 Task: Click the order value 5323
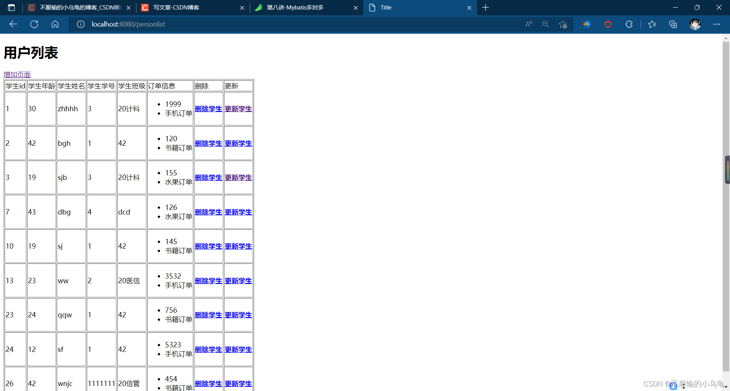[x=173, y=345]
